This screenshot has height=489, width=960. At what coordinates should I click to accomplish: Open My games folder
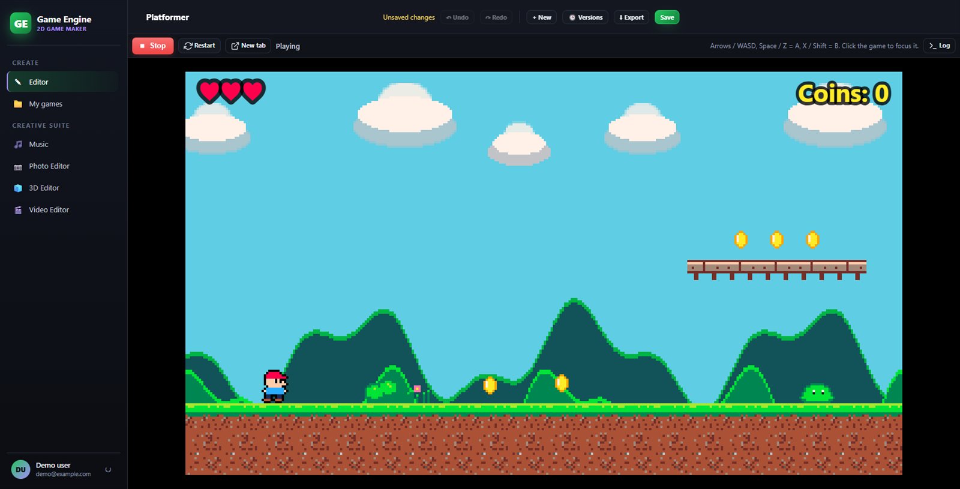pyautogui.click(x=63, y=104)
